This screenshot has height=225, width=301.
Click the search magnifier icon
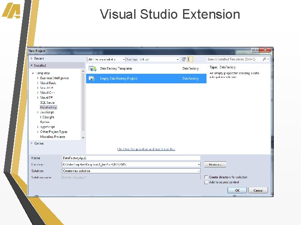point(264,59)
